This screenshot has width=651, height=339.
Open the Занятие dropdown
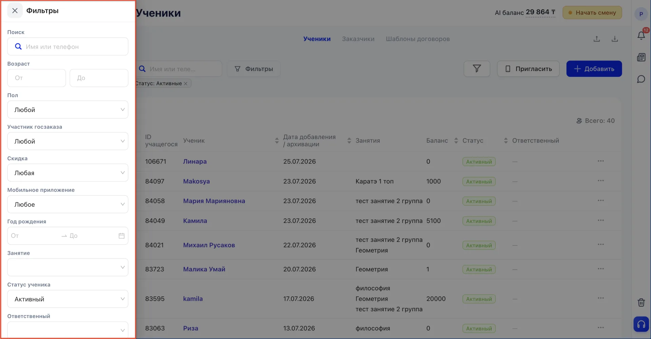(x=68, y=267)
